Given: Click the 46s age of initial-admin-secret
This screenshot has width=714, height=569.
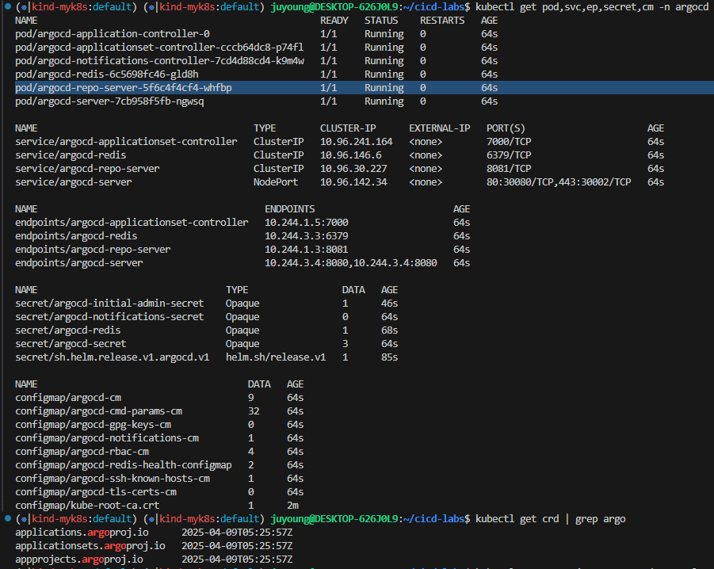Looking at the screenshot, I should click(x=389, y=304).
